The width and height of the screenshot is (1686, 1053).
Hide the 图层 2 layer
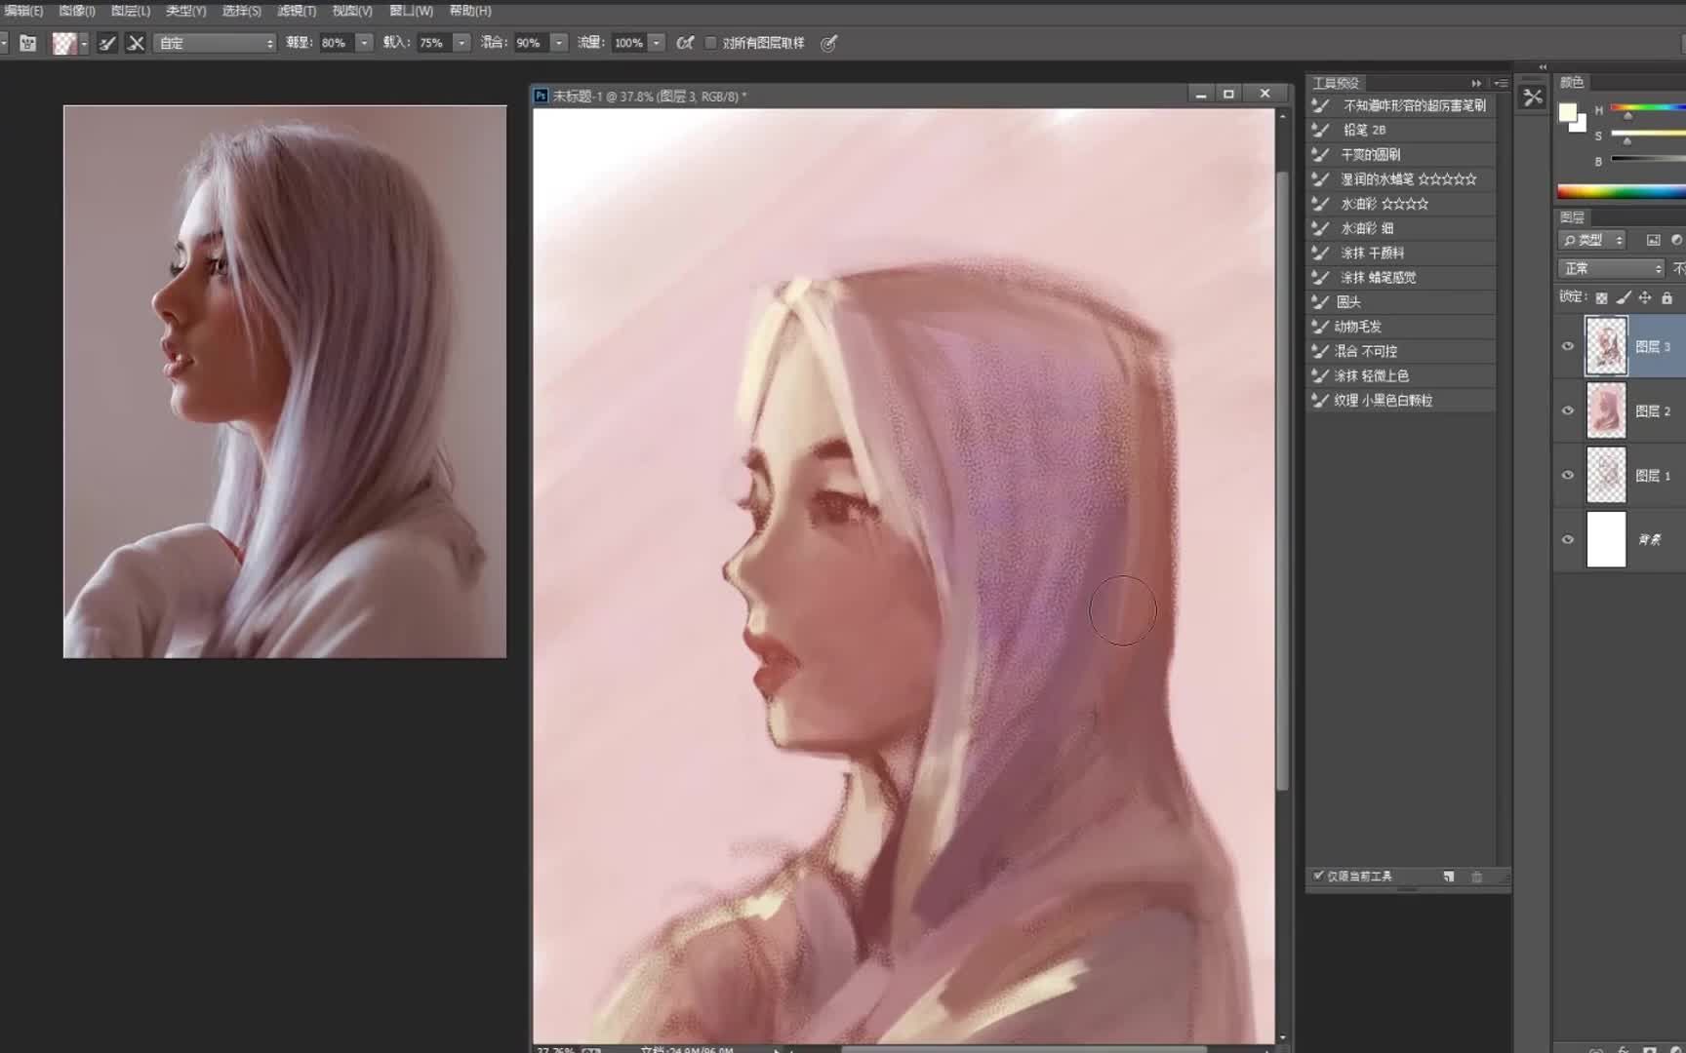(1568, 410)
